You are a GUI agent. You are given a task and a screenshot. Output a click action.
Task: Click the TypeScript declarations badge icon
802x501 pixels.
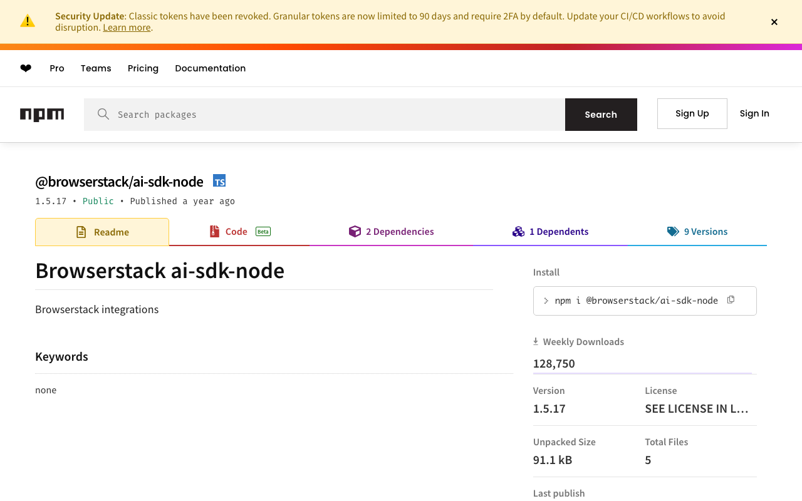[219, 181]
